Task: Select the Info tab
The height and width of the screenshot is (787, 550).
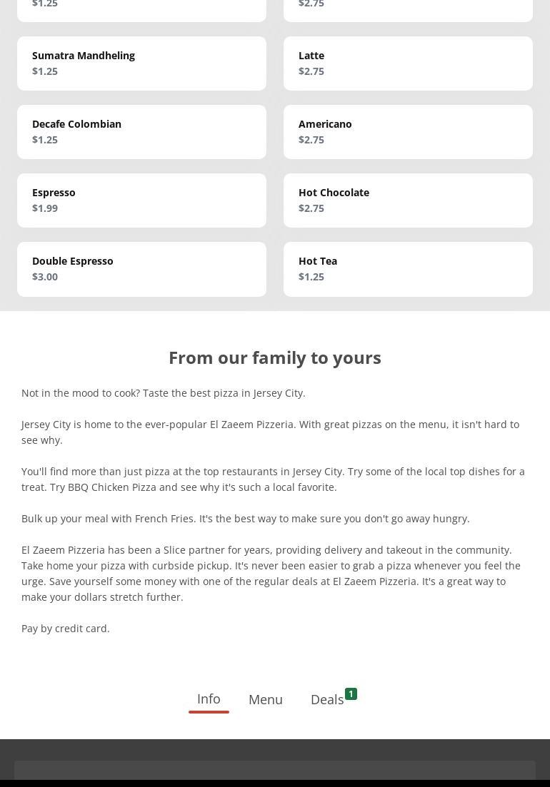Action: (209, 699)
